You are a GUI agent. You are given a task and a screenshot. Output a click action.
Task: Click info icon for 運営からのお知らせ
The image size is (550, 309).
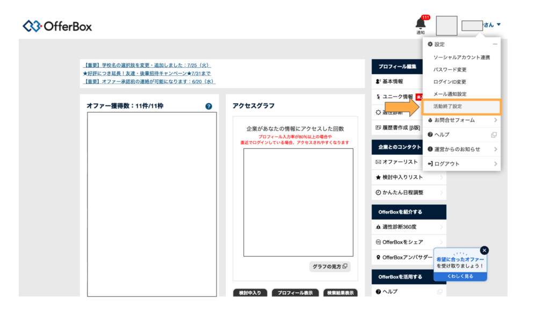coord(430,149)
